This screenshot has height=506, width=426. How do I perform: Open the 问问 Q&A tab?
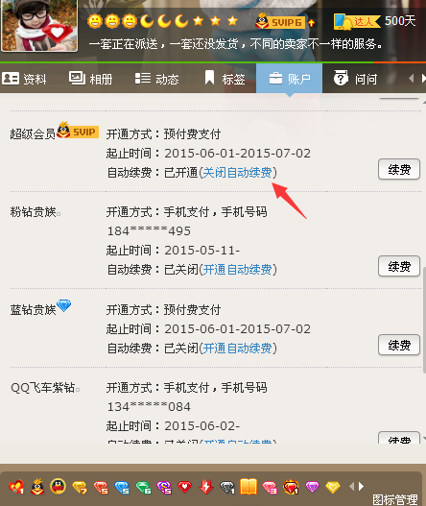click(x=355, y=79)
